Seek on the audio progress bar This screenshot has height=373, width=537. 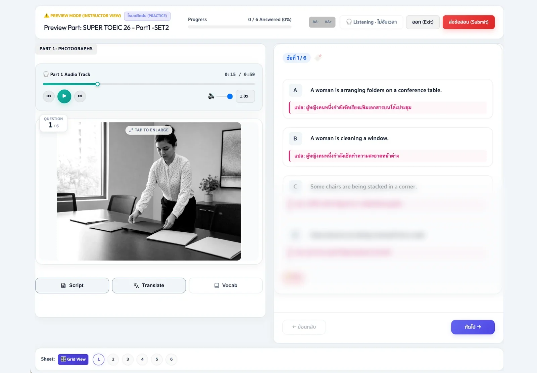click(149, 84)
